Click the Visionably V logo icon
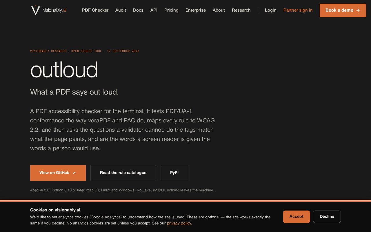371x232 pixels. tap(36, 10)
